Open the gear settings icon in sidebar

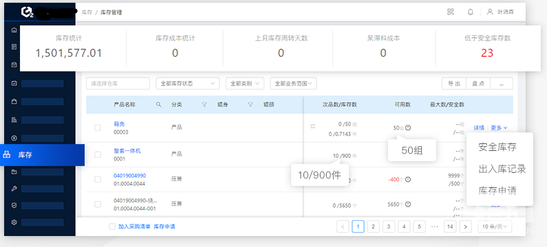14,222
